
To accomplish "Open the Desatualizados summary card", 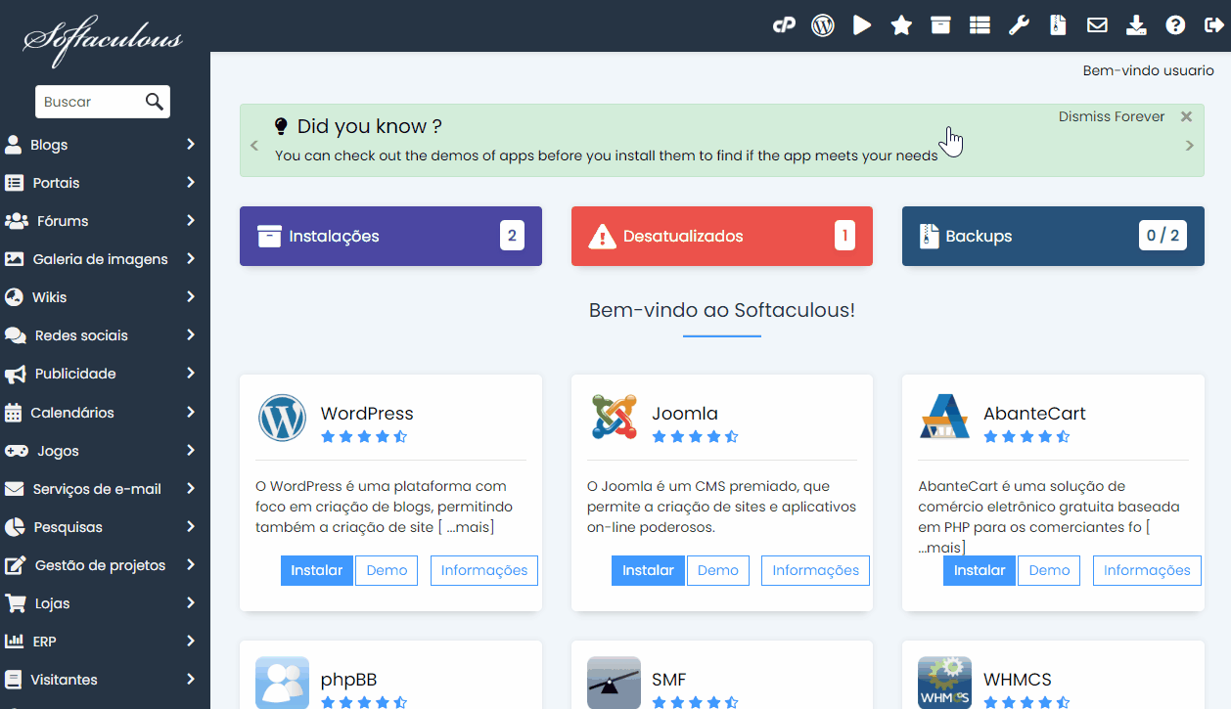I will point(722,236).
